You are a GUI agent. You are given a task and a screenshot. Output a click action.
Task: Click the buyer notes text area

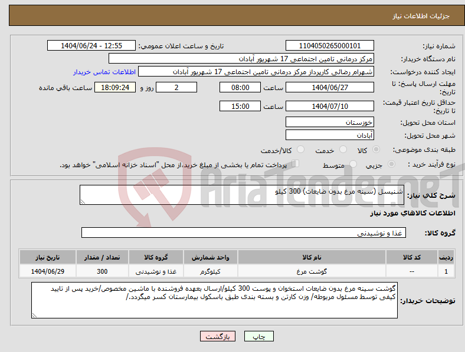(214, 300)
